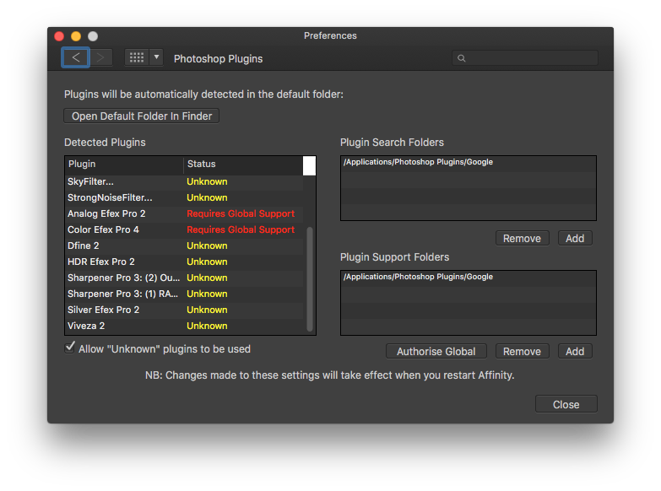This screenshot has height=491, width=661.
Task: Select the SkyFilter... plugin row
Action: point(184,181)
